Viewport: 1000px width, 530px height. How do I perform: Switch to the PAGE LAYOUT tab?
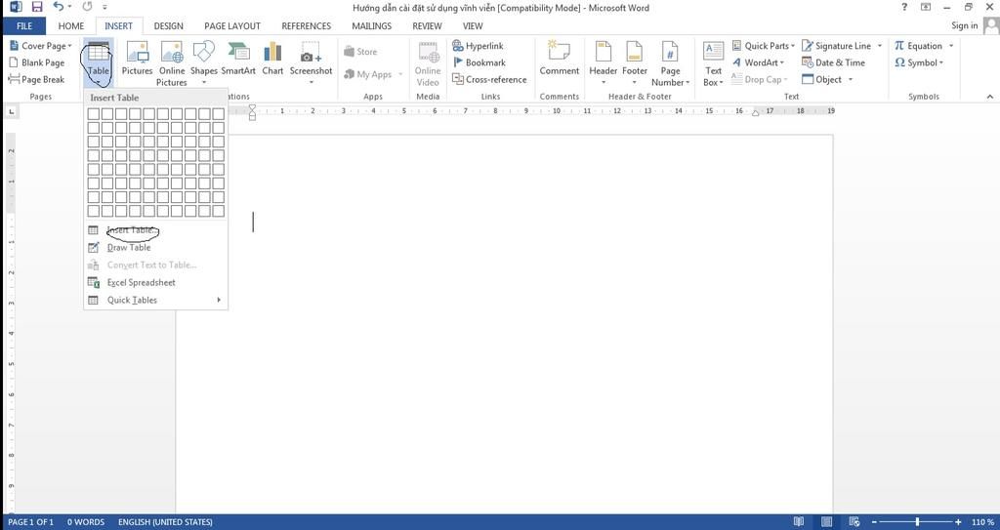point(231,26)
